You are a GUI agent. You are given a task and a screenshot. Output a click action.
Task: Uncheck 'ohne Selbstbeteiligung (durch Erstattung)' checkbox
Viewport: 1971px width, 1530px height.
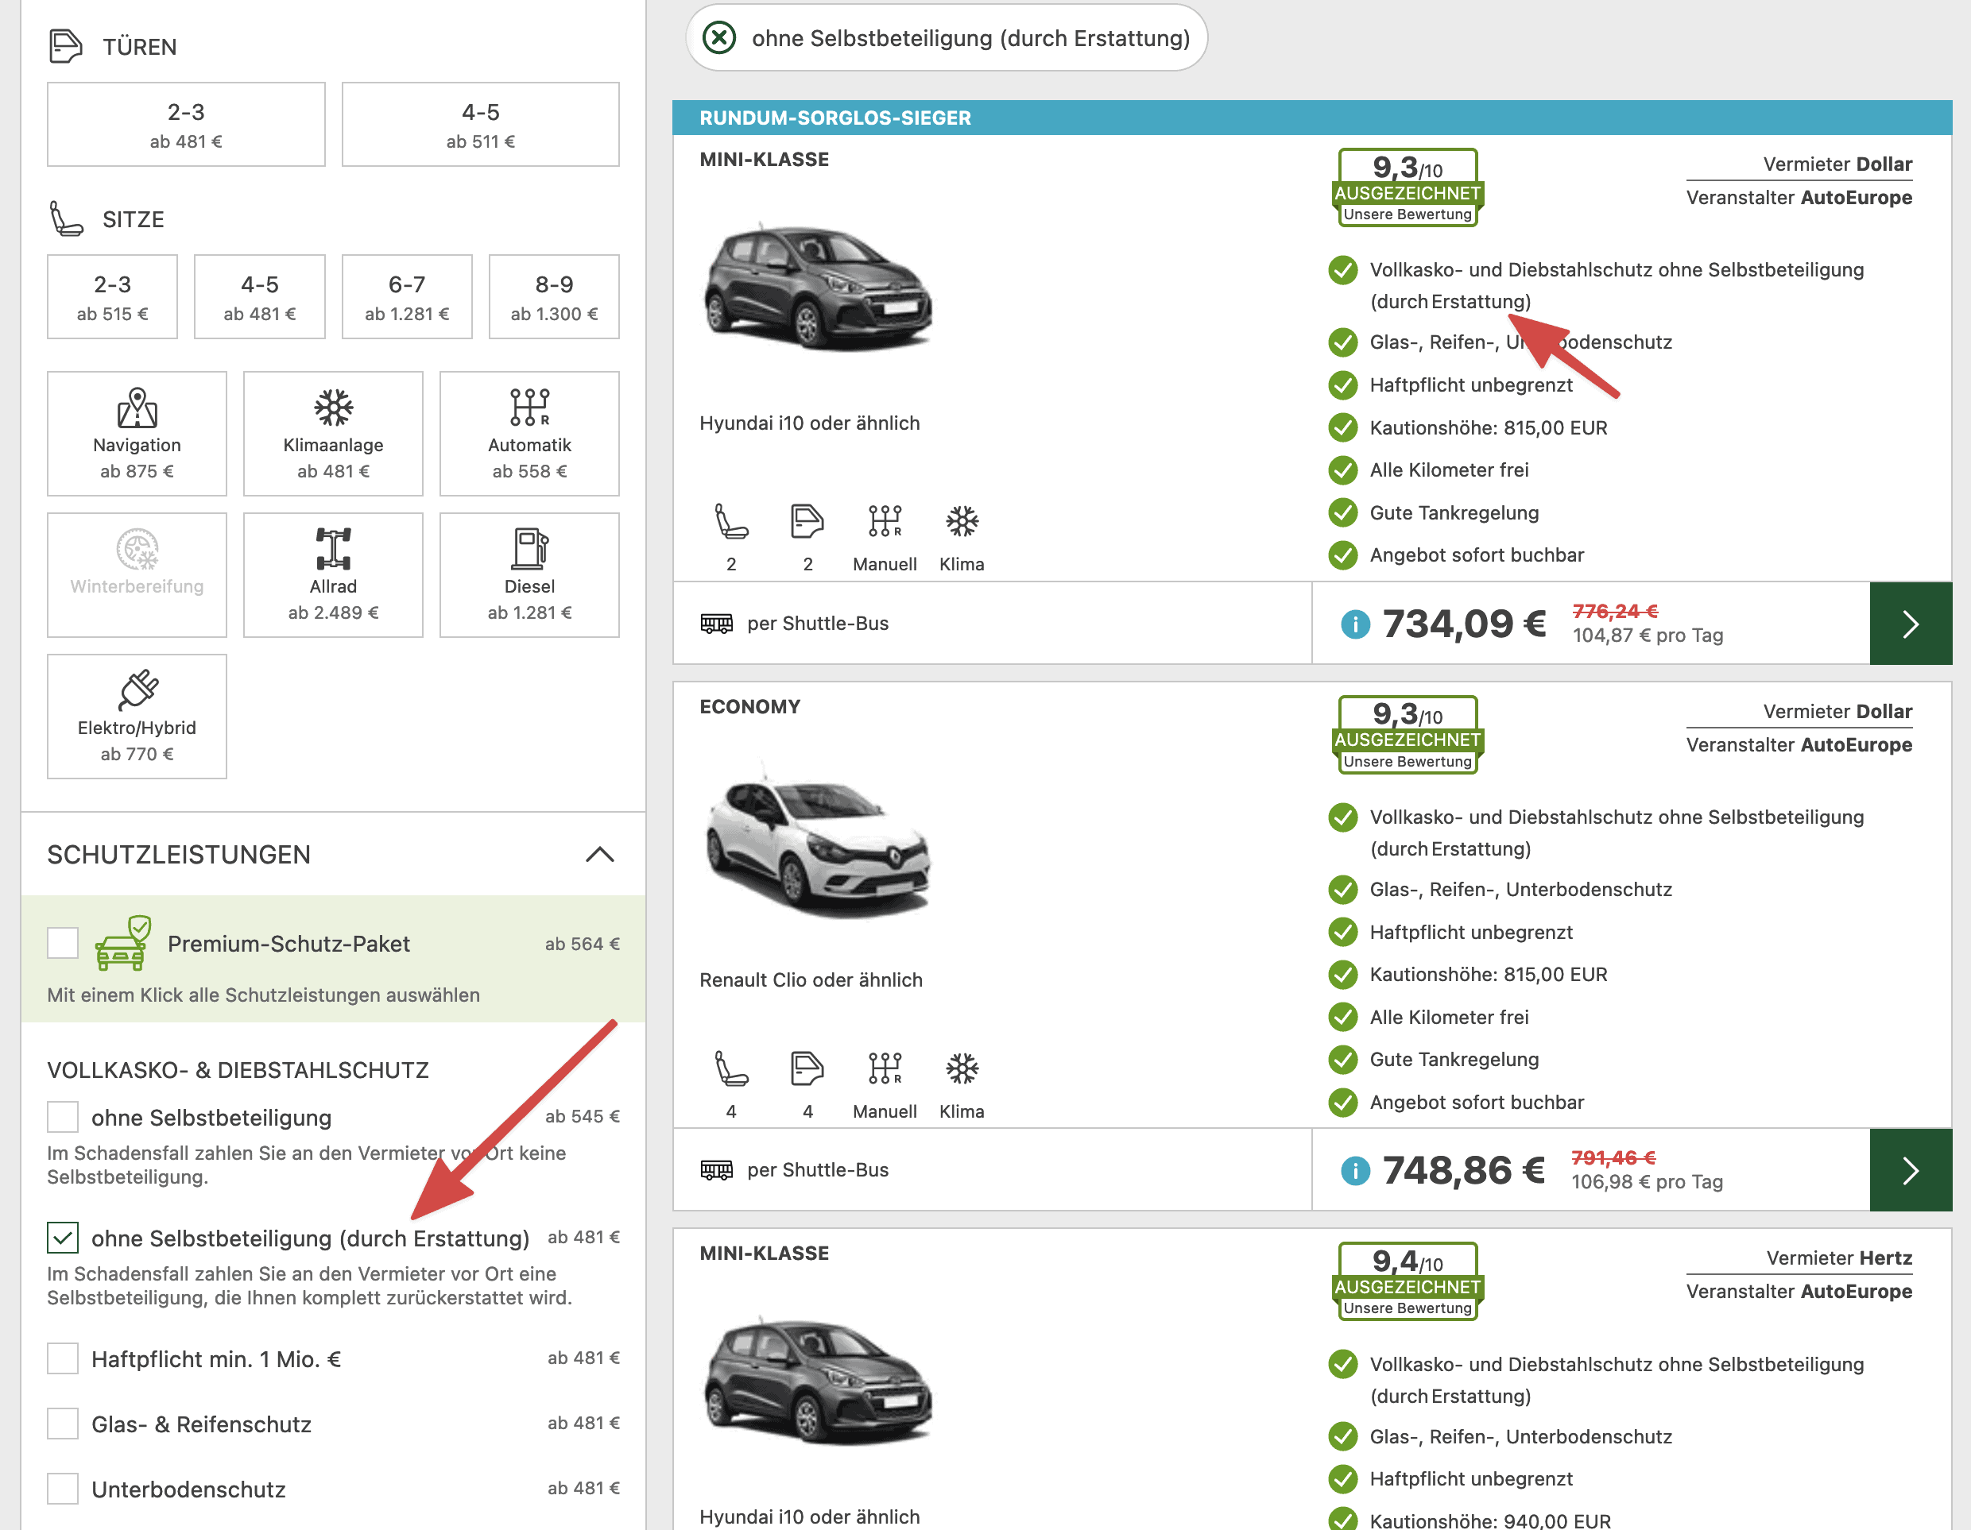tap(62, 1237)
